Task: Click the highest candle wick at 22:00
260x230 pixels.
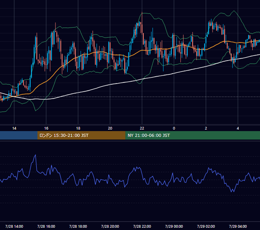Action: point(142,13)
